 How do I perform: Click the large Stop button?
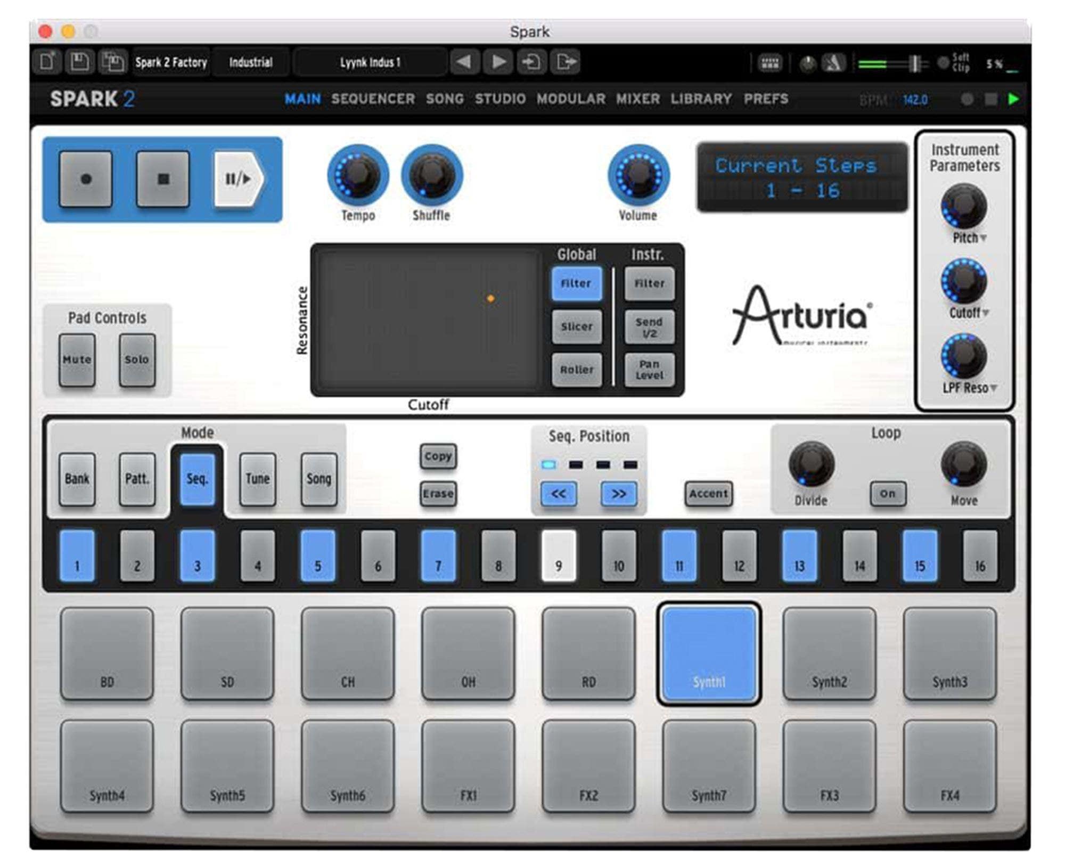163,179
